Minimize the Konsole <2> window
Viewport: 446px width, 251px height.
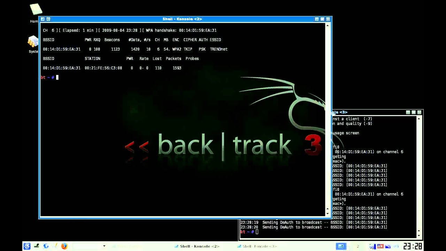coord(317,19)
